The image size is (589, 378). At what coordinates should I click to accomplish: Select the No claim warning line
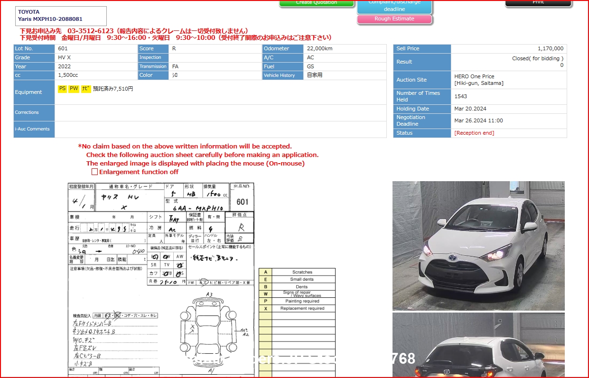point(185,147)
